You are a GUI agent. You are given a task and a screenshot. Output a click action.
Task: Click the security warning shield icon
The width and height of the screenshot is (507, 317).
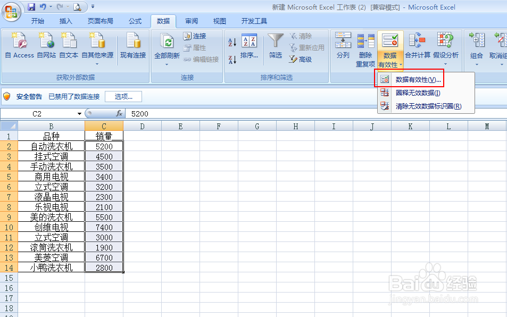click(7, 96)
